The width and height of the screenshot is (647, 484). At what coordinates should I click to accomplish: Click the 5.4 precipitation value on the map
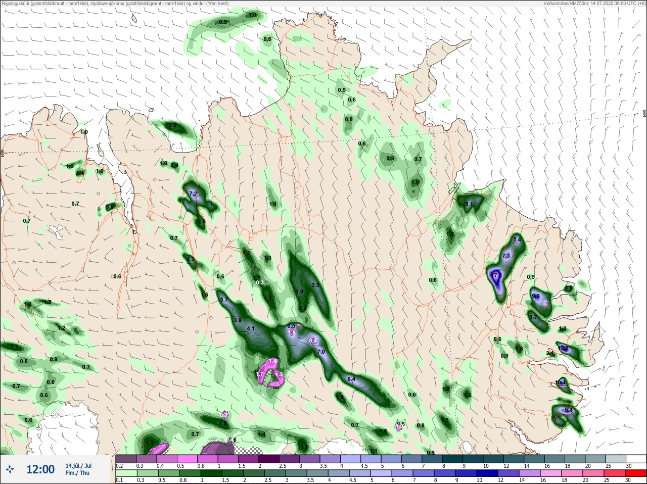coord(517,240)
